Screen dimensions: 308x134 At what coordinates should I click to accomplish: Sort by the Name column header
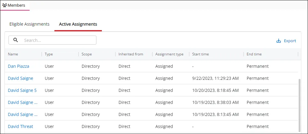[x=13, y=54]
